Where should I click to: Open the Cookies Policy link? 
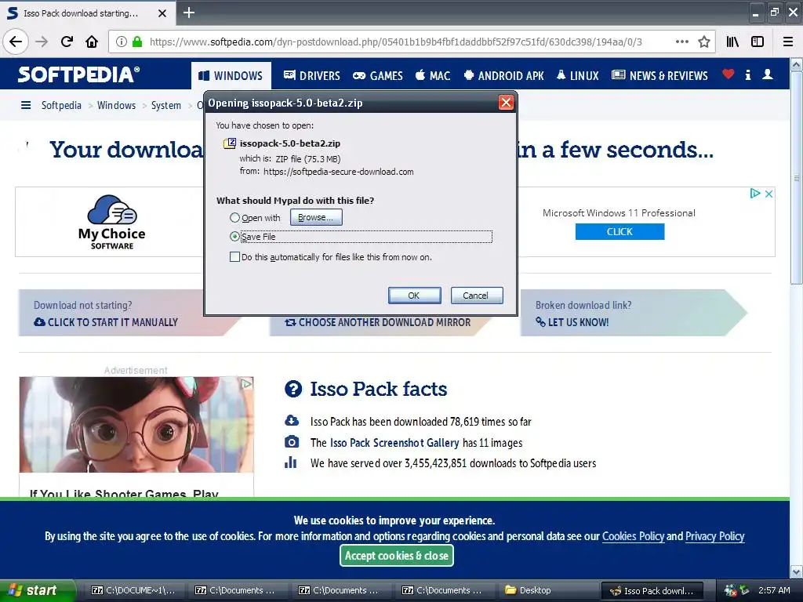(633, 536)
